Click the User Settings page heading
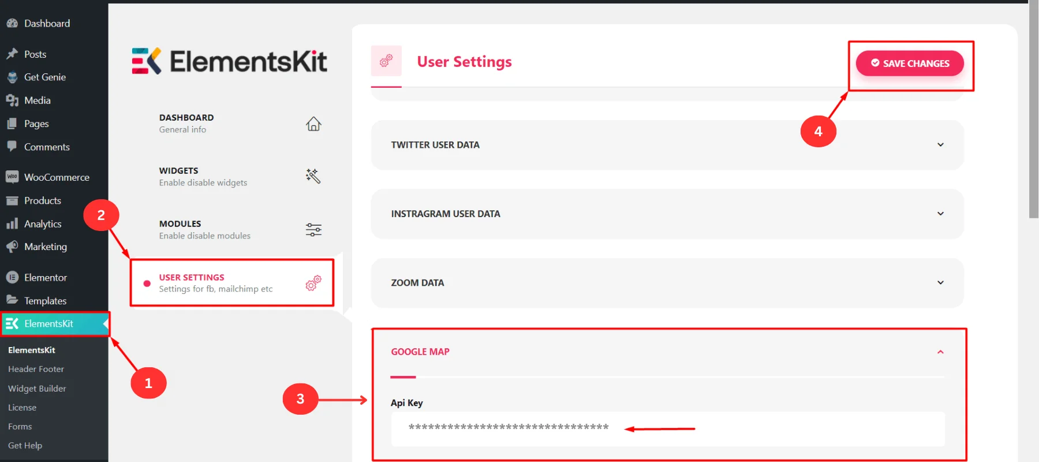The height and width of the screenshot is (462, 1039). [x=464, y=62]
